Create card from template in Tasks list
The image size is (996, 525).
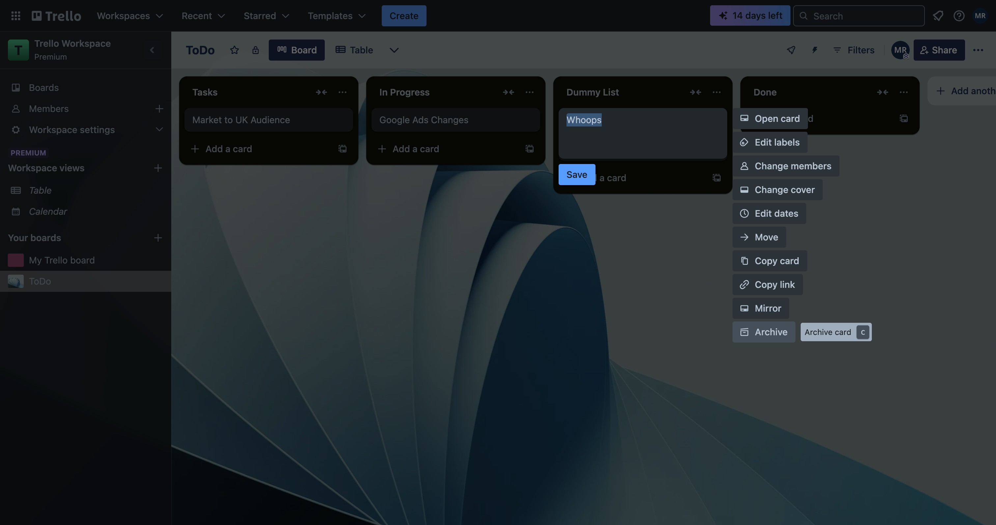[x=343, y=149]
